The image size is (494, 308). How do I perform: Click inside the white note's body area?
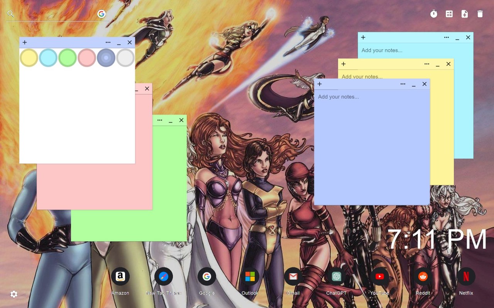77,115
